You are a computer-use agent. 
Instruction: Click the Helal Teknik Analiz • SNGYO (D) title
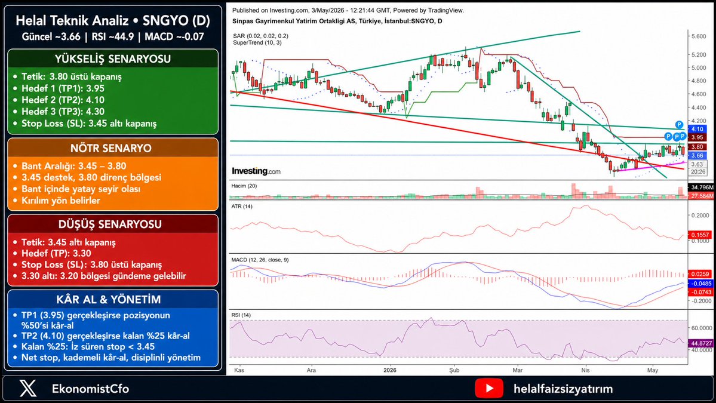(113, 20)
